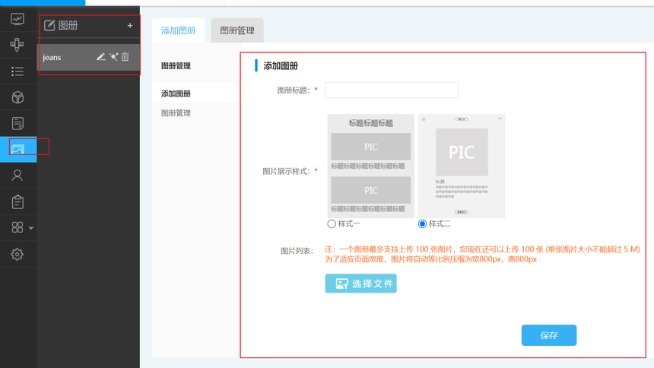Screen dimensions: 654x368
Task: Click the 图册标题 text input field
Action: click(x=391, y=90)
